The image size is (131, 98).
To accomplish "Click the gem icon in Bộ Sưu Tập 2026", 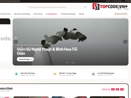I will click(x=115, y=14).
